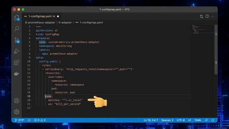229x129 pixels.
Task: Click the 'labels:' key on line 7
Action: click(x=44, y=50)
